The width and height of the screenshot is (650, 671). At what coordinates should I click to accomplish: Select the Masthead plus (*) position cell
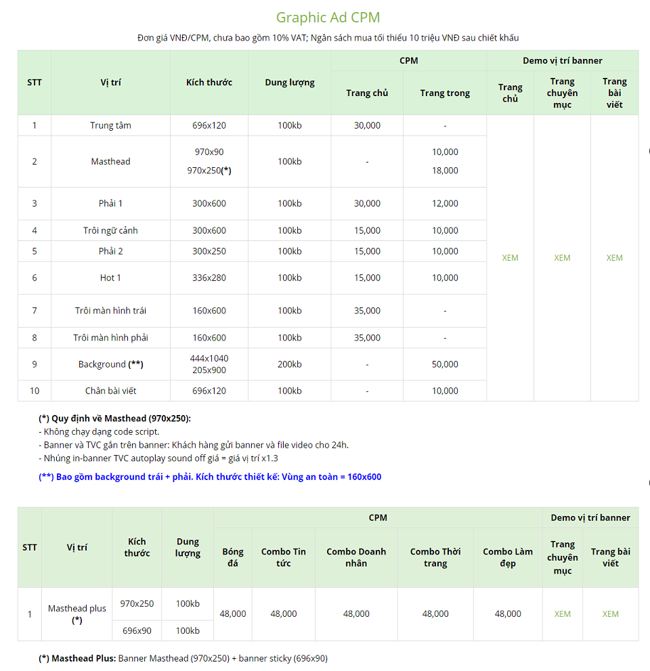tap(77, 614)
